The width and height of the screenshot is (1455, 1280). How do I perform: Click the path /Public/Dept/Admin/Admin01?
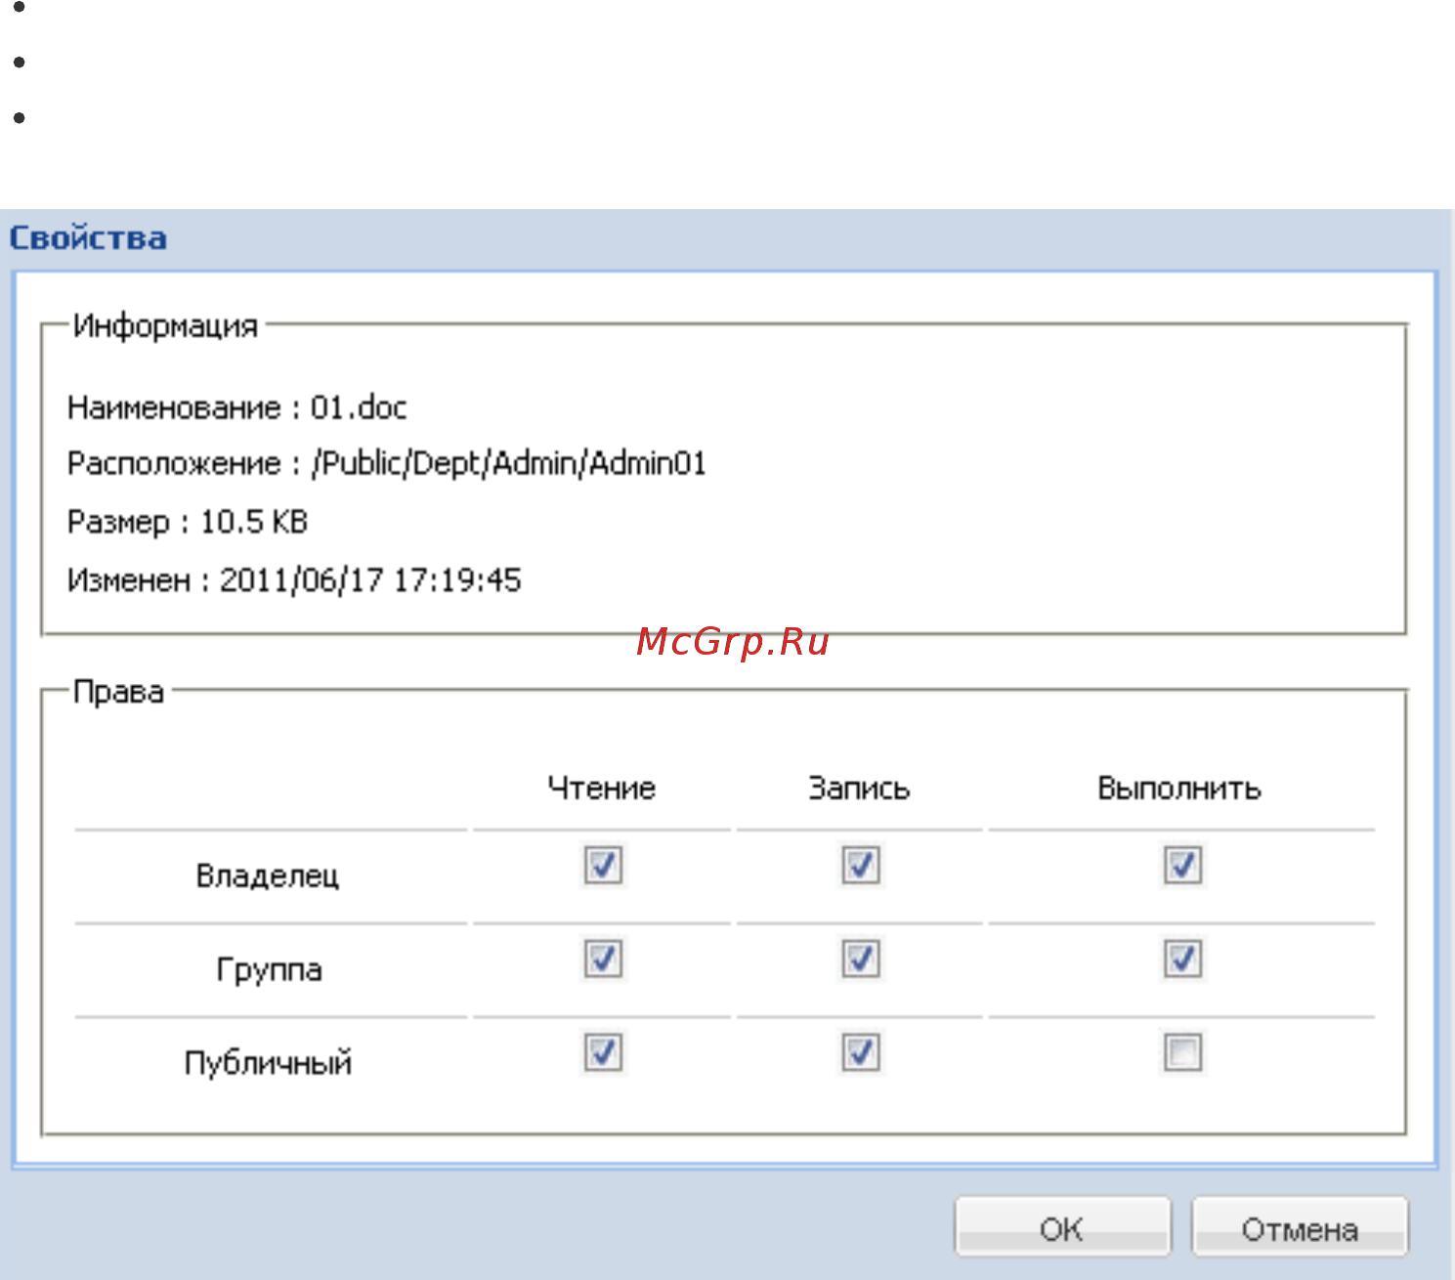click(x=509, y=463)
